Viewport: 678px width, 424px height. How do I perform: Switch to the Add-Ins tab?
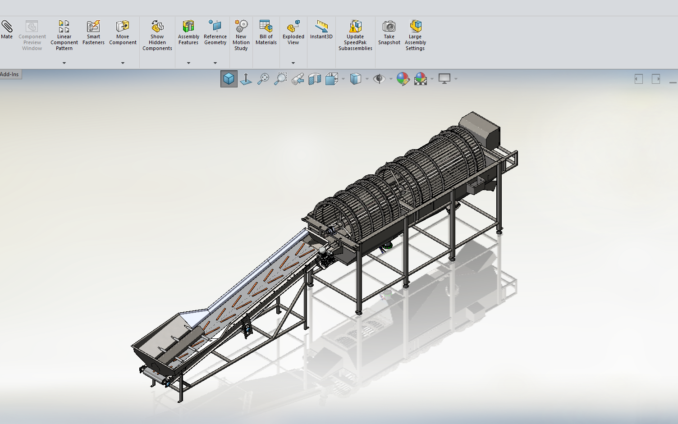click(10, 74)
